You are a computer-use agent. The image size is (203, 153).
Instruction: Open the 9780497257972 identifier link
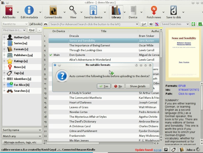click(189, 90)
